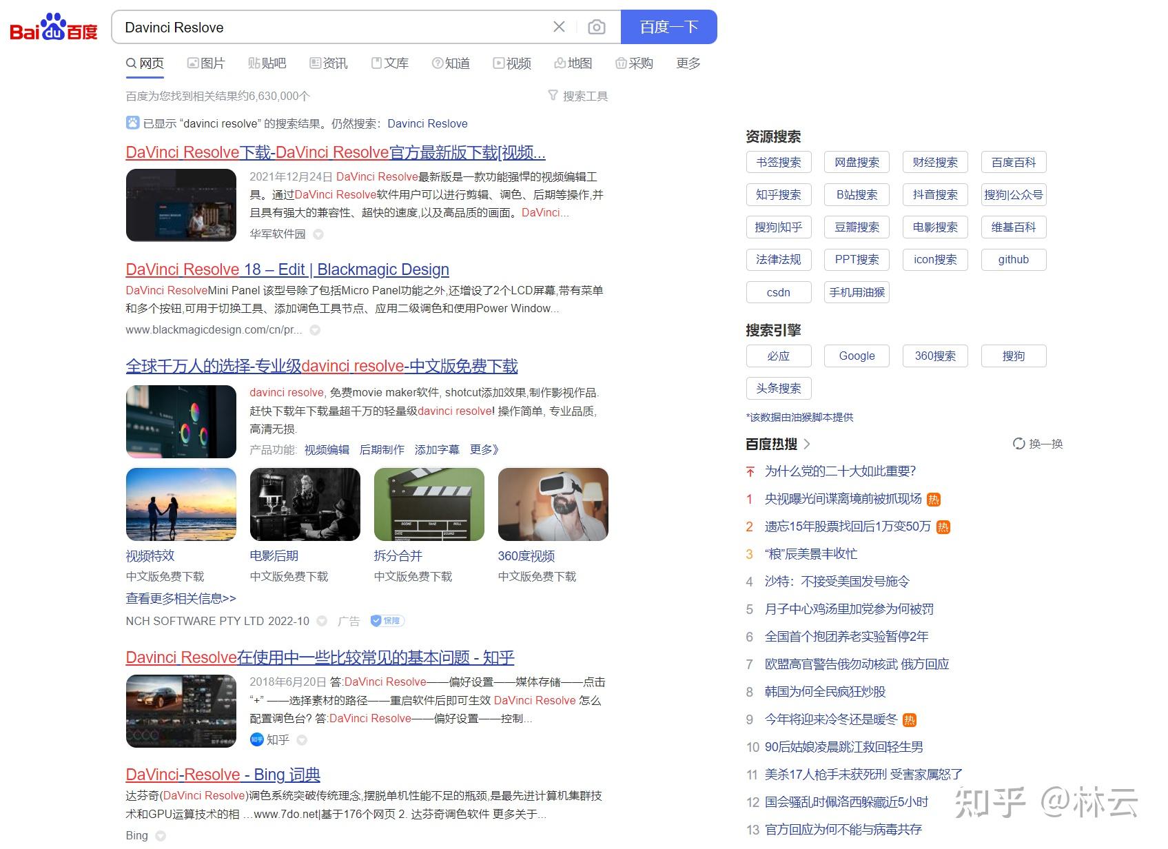Search instead for Davinci Reslove link
1168x849 pixels.
tap(427, 123)
